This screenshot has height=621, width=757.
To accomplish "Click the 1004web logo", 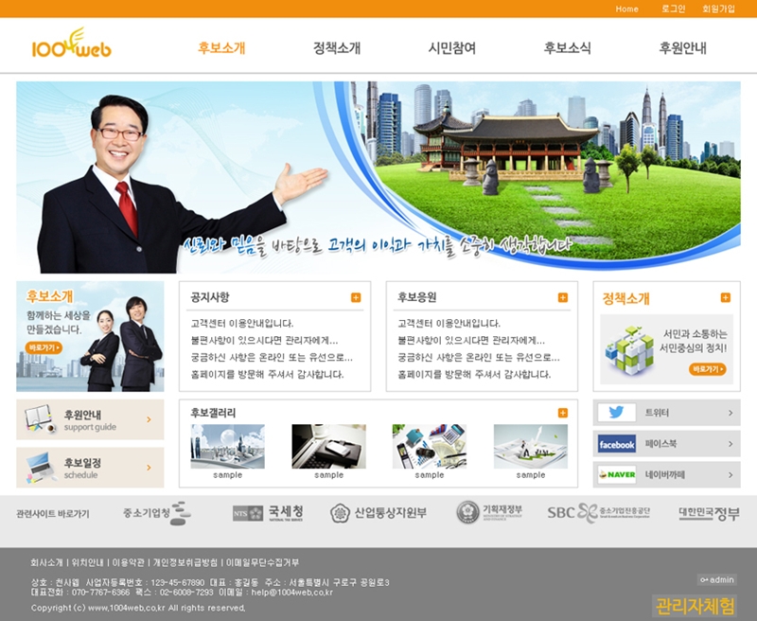I will pos(71,44).
